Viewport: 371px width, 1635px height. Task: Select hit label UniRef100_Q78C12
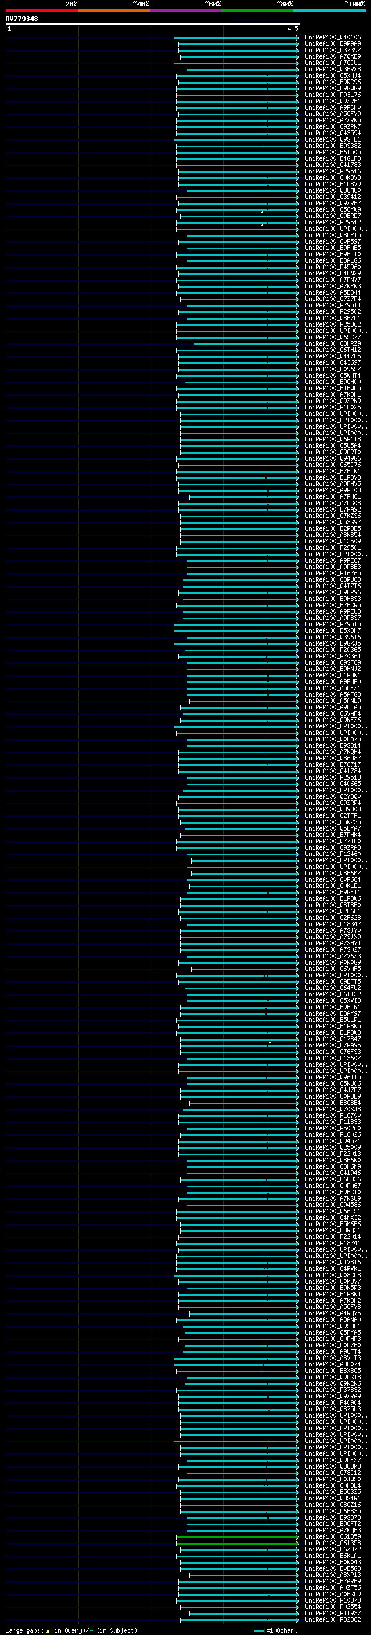point(332,1473)
